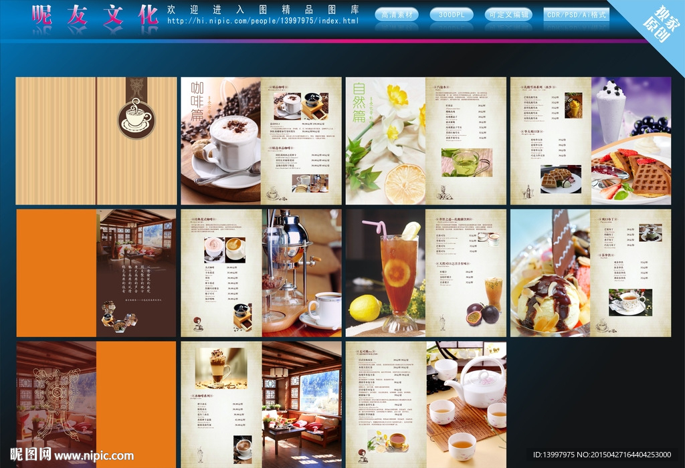Open the white teapot and cups photo
The width and height of the screenshot is (685, 468).
466,404
